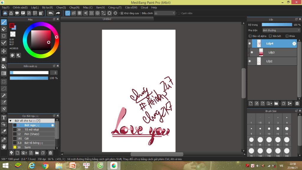Click the Undo arrow in the toolbar
Viewport: 302px width, 170px height.
51,13
